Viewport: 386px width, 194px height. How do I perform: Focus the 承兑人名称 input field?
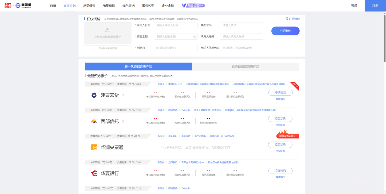tap(176, 25)
